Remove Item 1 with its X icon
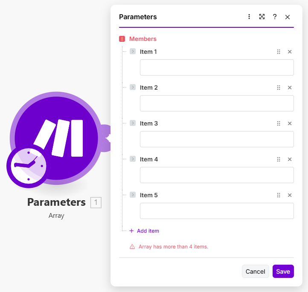 pos(290,52)
